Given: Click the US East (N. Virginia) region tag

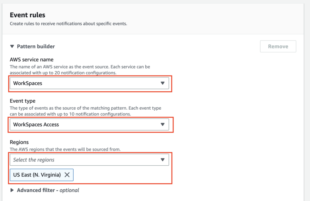Looking at the screenshot, I should [39, 175].
